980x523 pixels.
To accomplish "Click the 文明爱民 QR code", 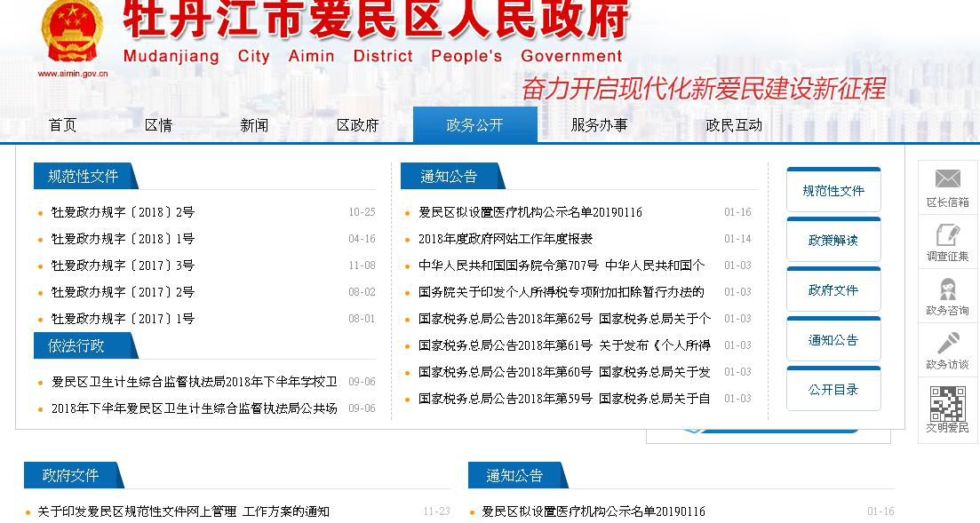I will pyautogui.click(x=947, y=403).
